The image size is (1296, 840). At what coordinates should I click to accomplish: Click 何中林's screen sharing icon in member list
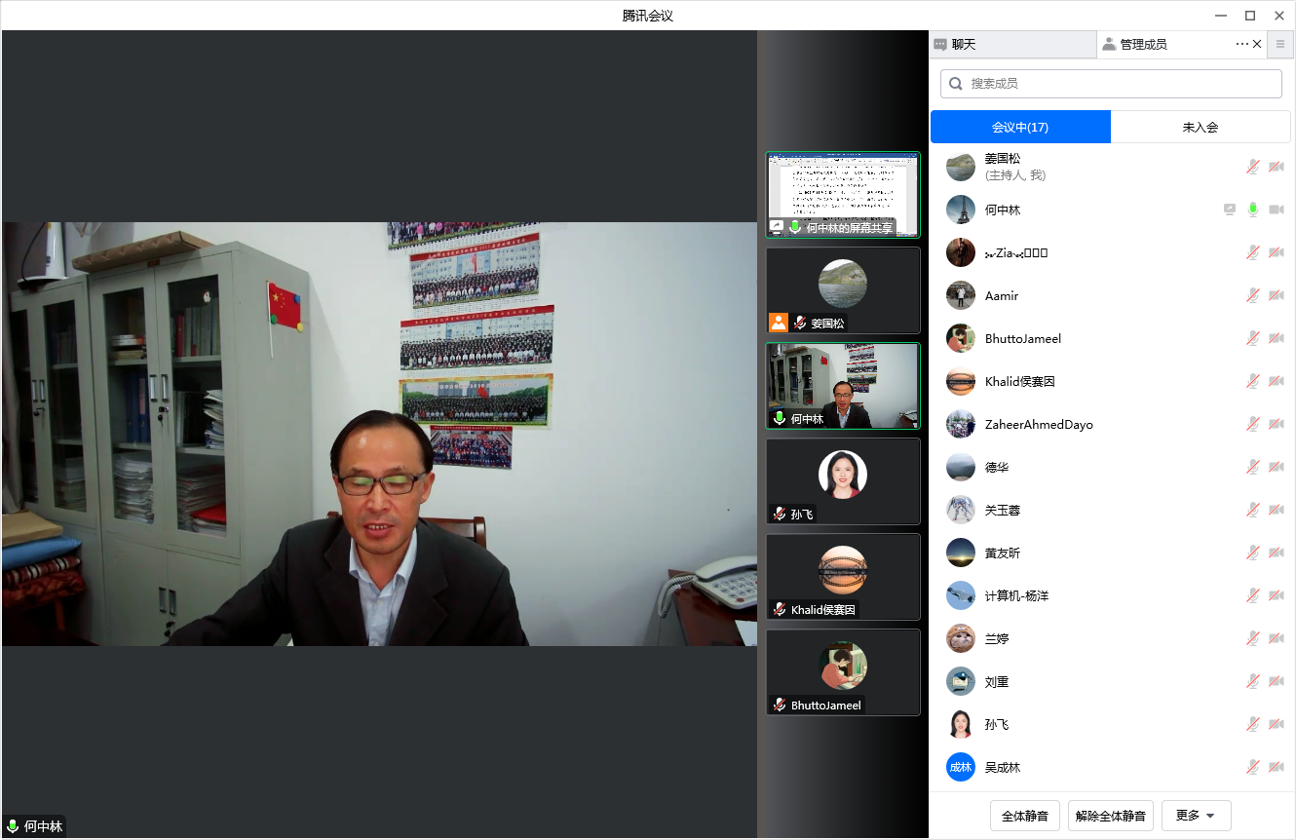1231,210
